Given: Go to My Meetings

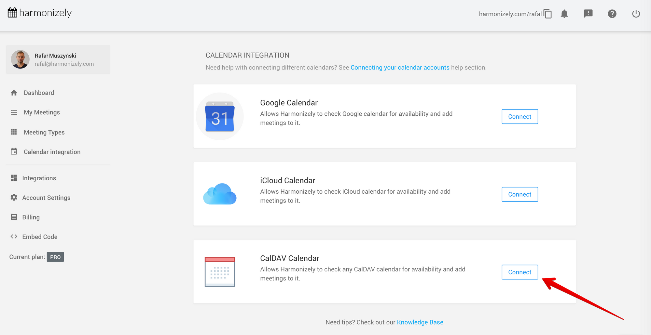Looking at the screenshot, I should click(42, 112).
